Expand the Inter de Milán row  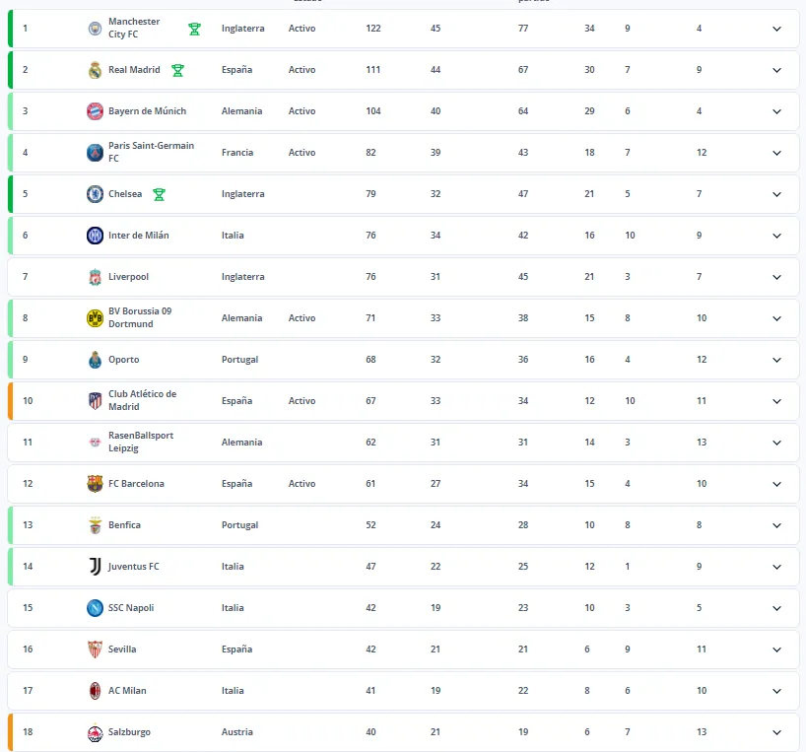[777, 236]
